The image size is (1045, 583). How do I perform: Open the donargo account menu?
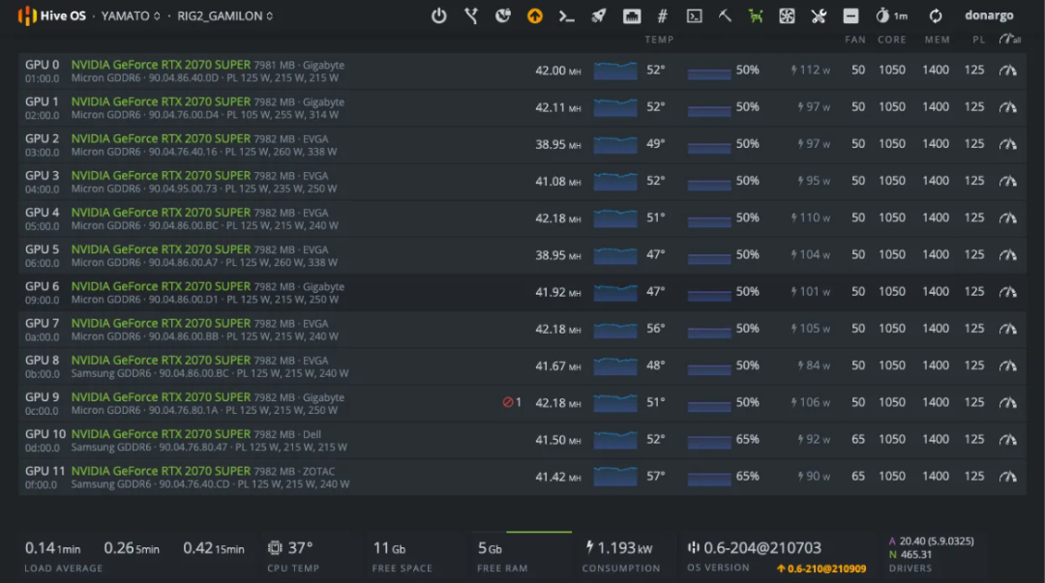[x=989, y=15]
